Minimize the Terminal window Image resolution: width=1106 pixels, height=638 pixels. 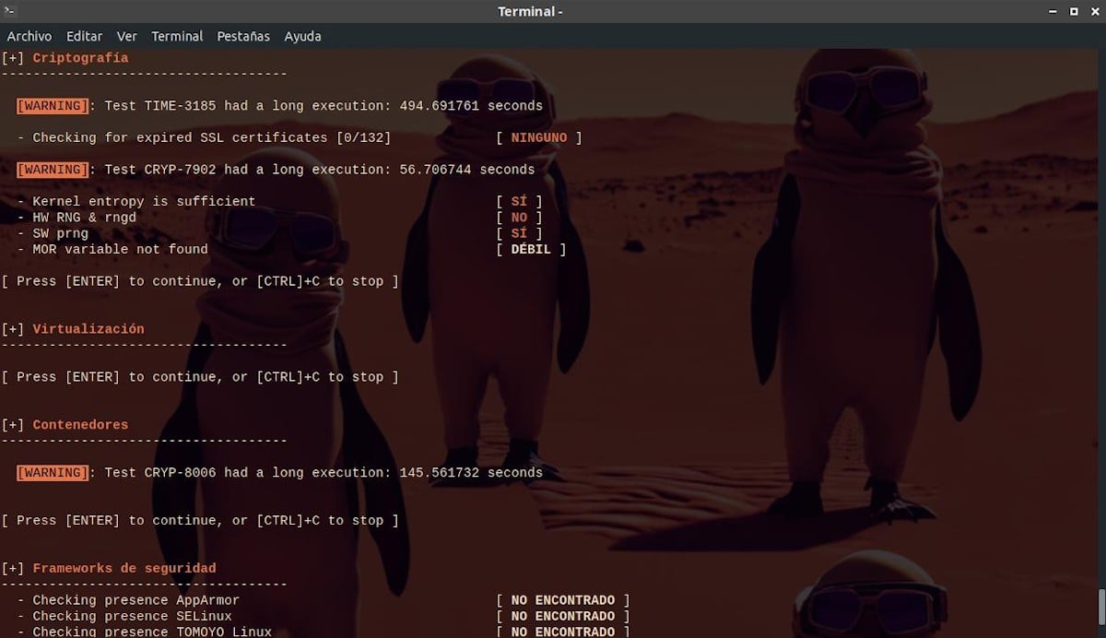[1053, 11]
